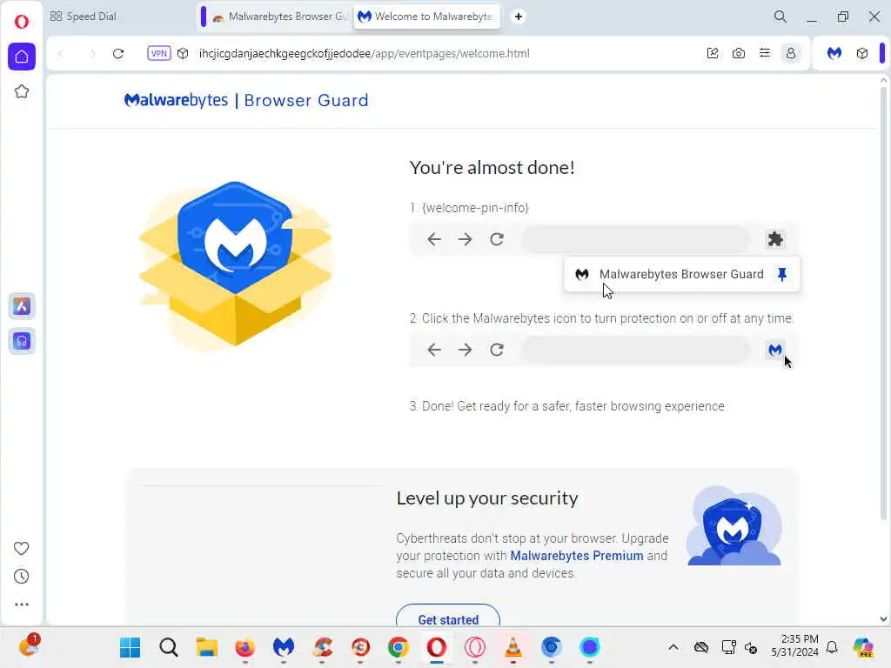Open File Explorer from the taskbar
The image size is (891, 668).
[207, 647]
